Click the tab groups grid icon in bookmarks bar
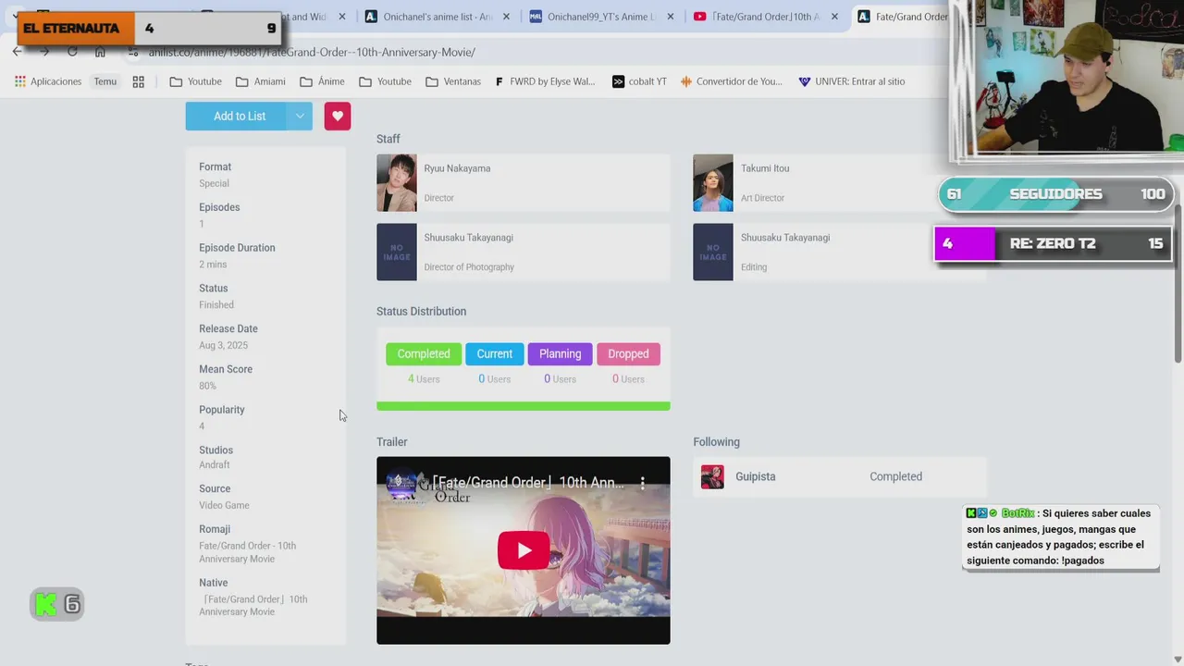Screen dimensions: 1184x666 click(139, 81)
